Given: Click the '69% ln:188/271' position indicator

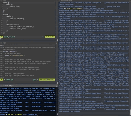Looking at the screenshot, I should (x=47, y=80).
